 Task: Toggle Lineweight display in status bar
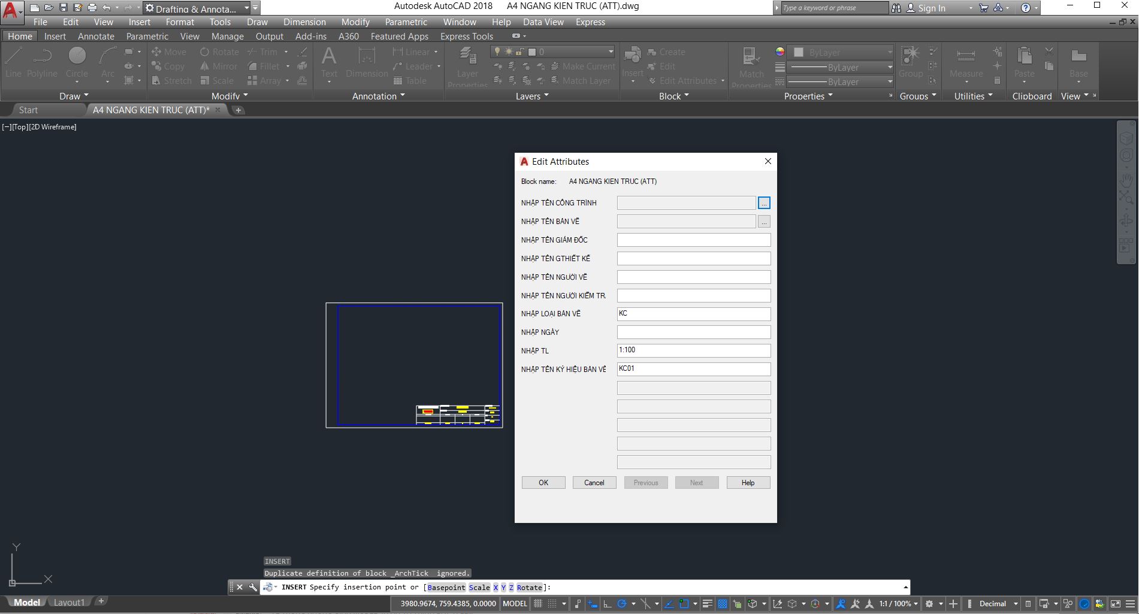[708, 604]
